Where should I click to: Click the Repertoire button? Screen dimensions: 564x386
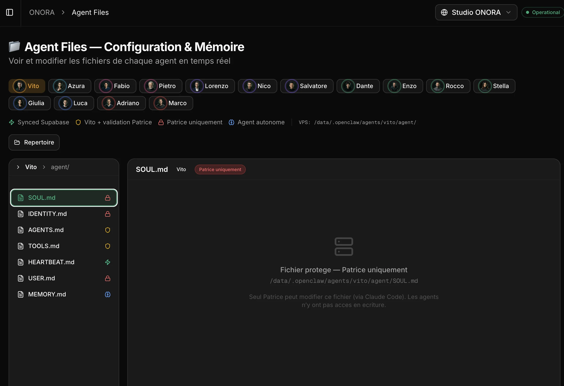[34, 142]
